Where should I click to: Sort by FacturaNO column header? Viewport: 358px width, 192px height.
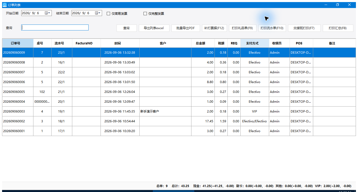86,43
